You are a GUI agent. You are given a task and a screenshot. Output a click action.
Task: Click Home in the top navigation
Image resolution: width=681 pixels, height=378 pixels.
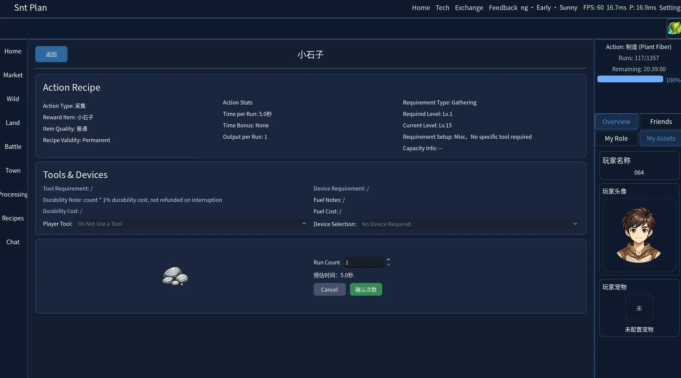pos(421,7)
